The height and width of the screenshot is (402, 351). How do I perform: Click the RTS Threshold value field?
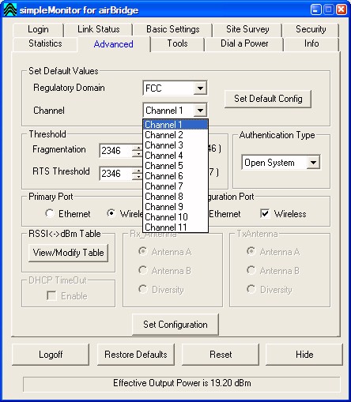(115, 173)
